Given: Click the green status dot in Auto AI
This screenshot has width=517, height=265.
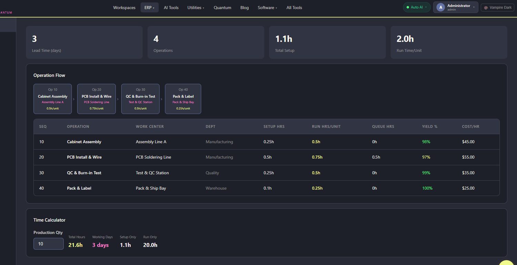Looking at the screenshot, I should point(408,7).
